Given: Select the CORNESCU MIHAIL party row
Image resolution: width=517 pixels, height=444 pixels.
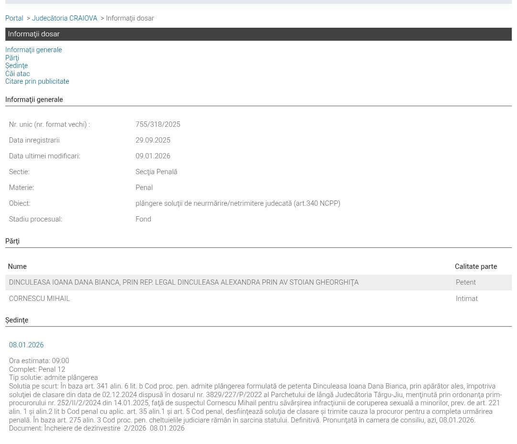Looking at the screenshot, I should click(x=258, y=299).
